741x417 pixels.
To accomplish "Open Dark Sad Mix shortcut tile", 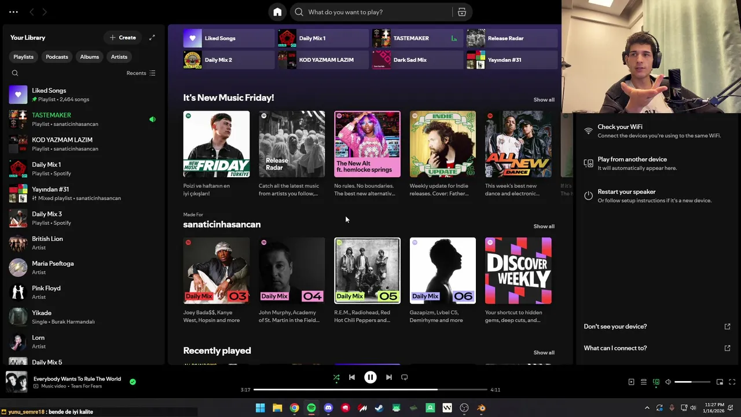I will (x=417, y=60).
